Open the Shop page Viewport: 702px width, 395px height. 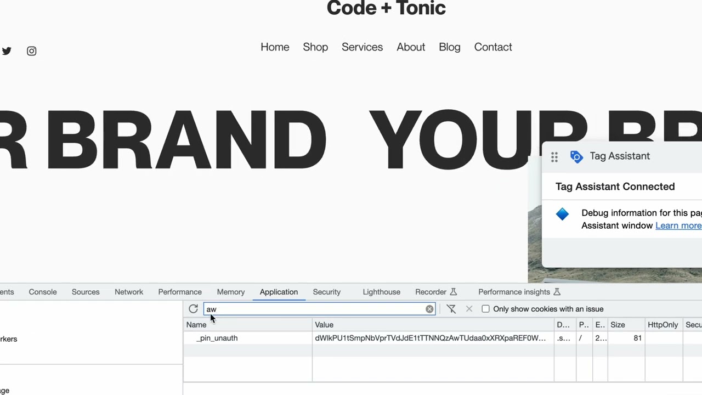pyautogui.click(x=315, y=47)
